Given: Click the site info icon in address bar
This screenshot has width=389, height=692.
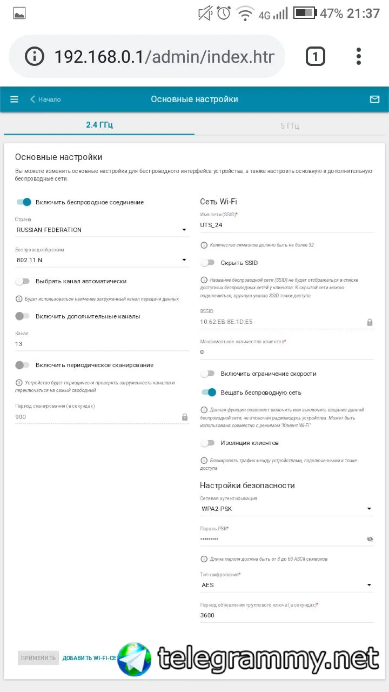Looking at the screenshot, I should [35, 56].
